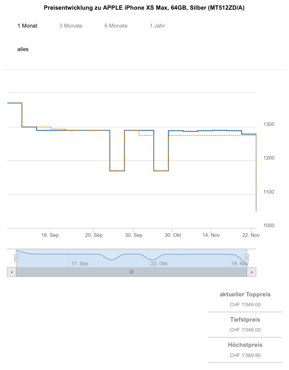Viewport: 289px width, 370px height.
Task: Switch to the 3 Monate range
Action: coord(71,26)
